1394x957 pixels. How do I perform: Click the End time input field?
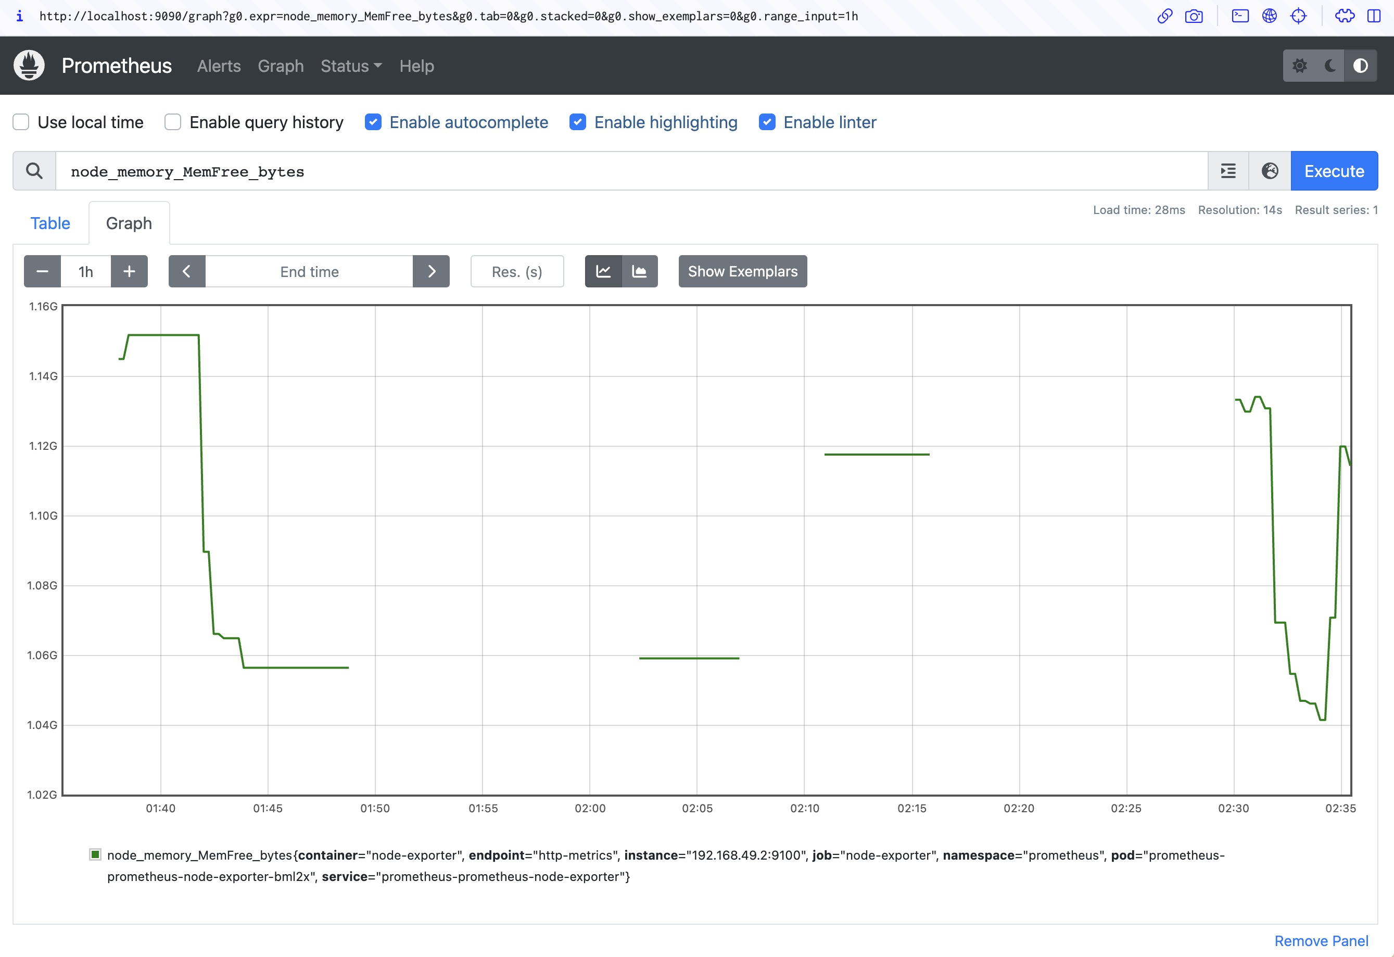point(309,271)
